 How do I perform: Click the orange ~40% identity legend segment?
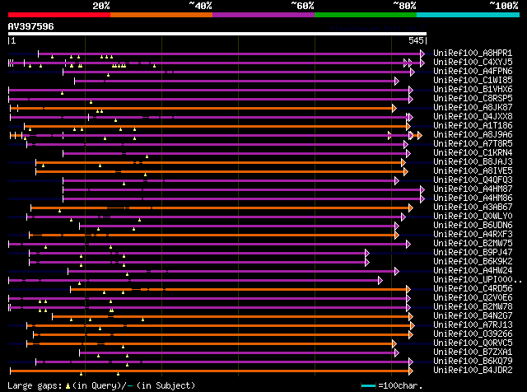click(161, 15)
